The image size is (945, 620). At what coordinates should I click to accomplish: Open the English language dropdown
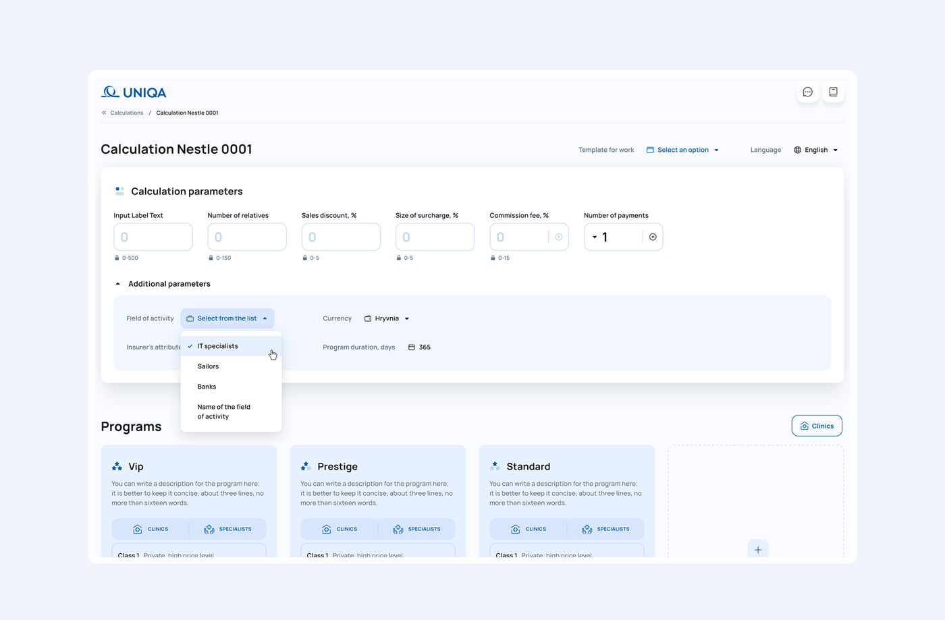point(816,150)
